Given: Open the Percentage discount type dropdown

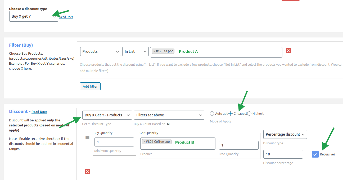Looking at the screenshot, I should [x=285, y=134].
